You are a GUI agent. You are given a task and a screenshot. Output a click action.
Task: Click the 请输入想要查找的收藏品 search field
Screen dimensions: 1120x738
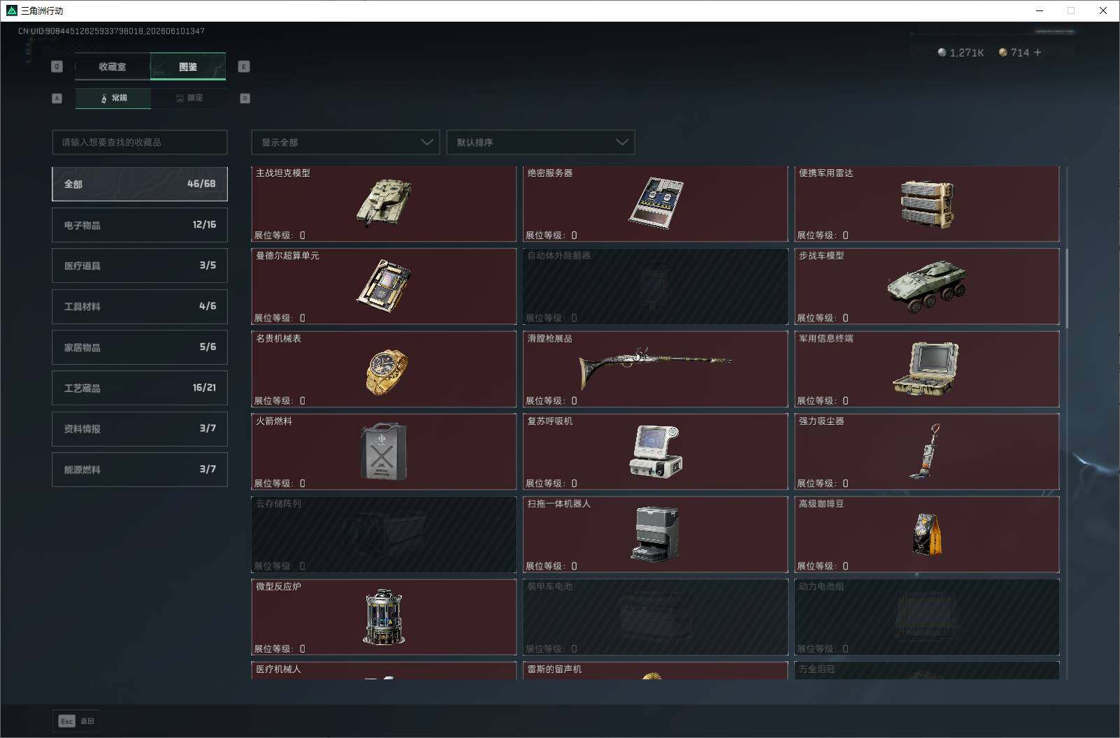tap(140, 142)
